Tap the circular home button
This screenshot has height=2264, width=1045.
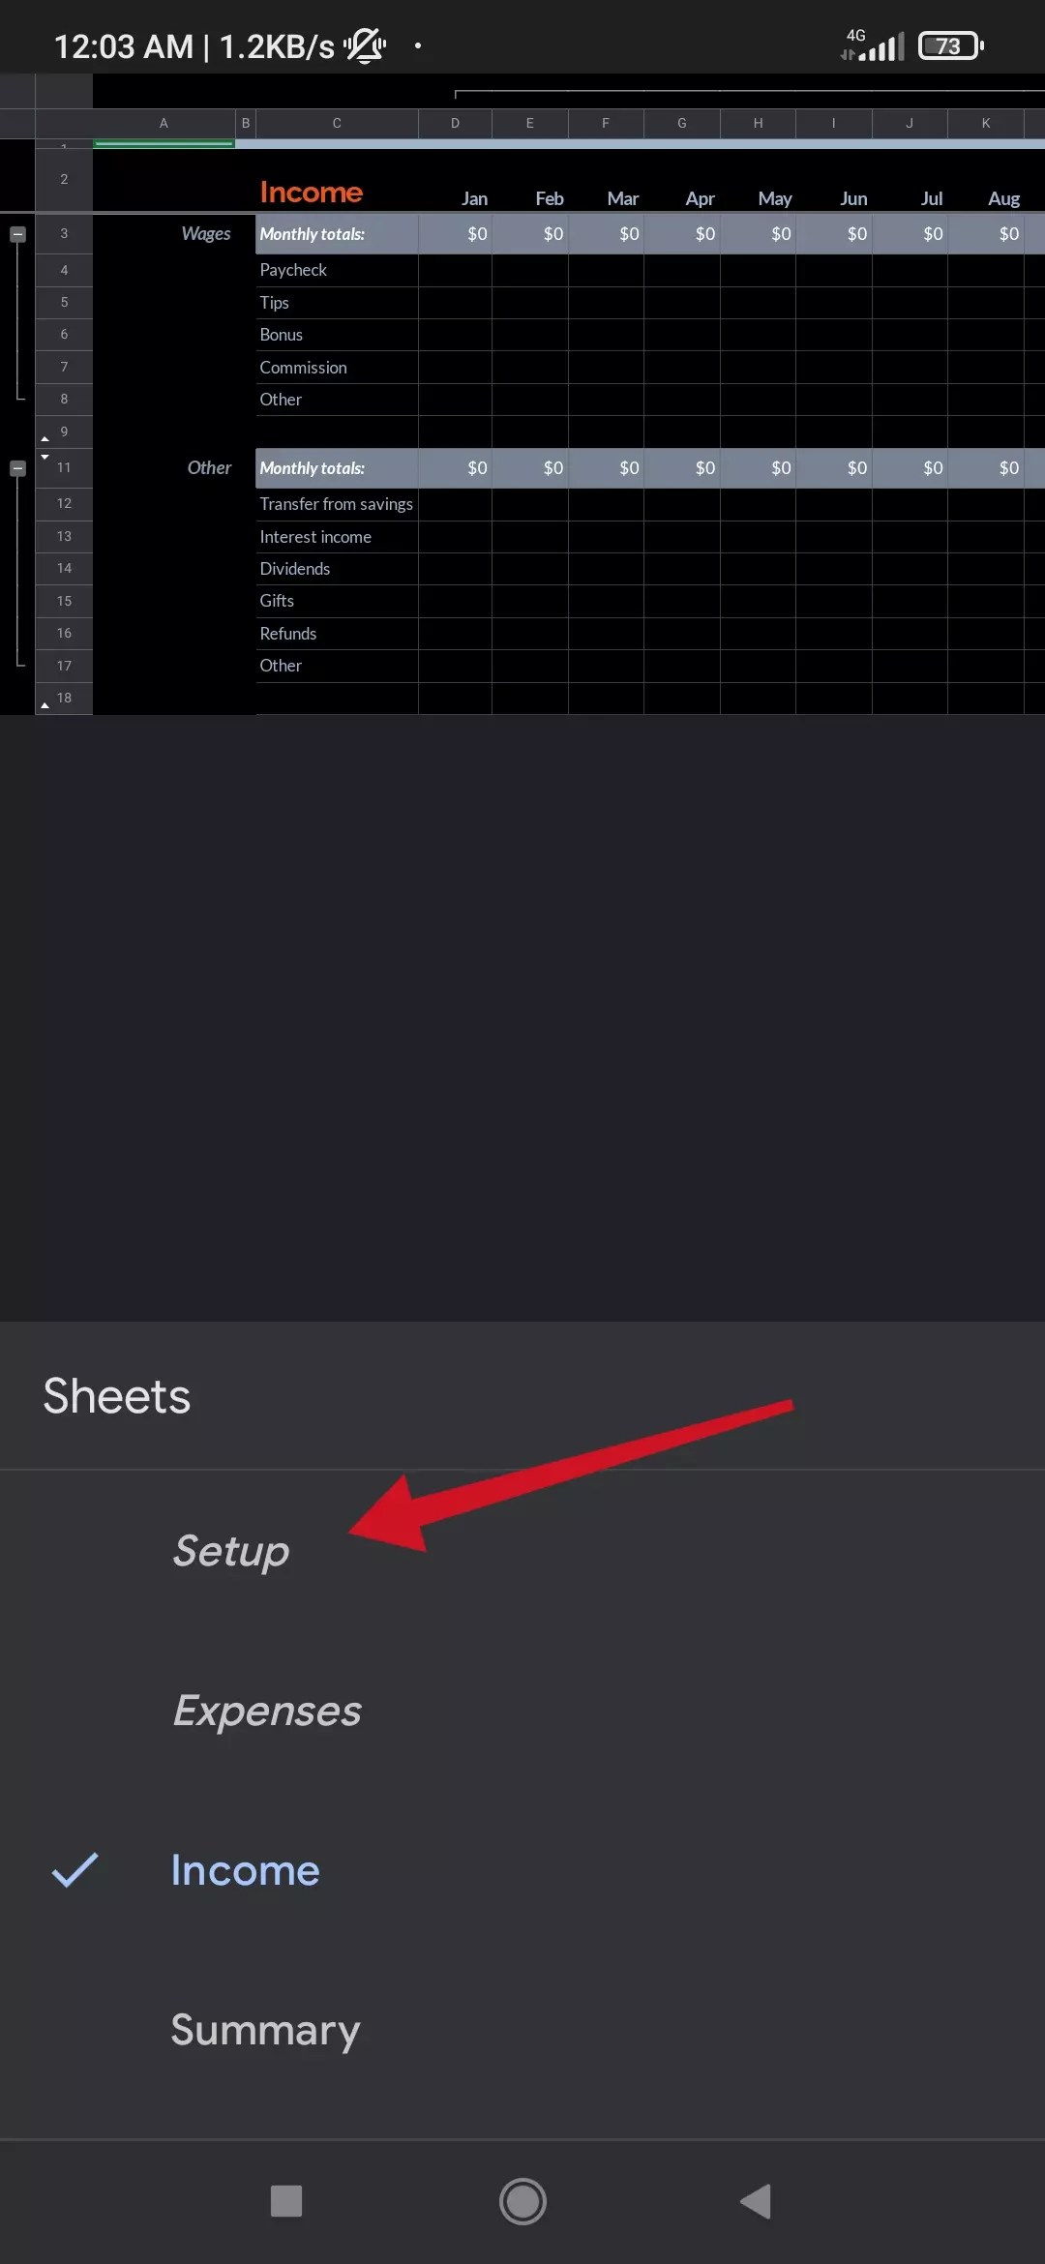pos(522,2200)
